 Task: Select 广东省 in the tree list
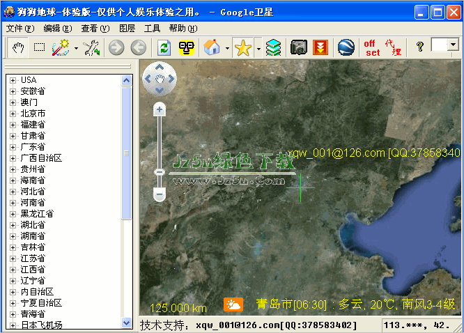click(x=33, y=147)
